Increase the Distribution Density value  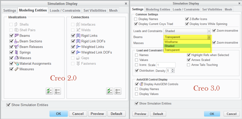coord(173,70)
